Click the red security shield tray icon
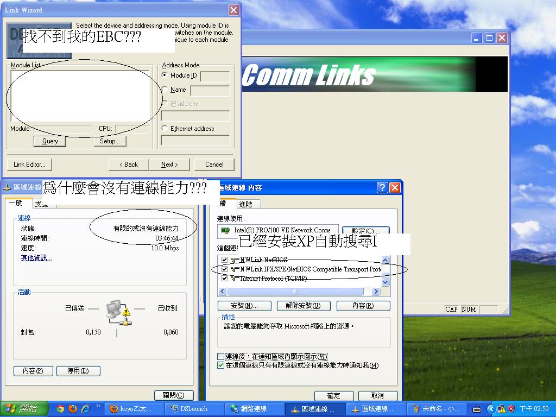 click(511, 409)
